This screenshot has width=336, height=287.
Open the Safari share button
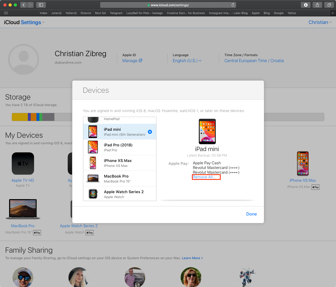click(317, 5)
